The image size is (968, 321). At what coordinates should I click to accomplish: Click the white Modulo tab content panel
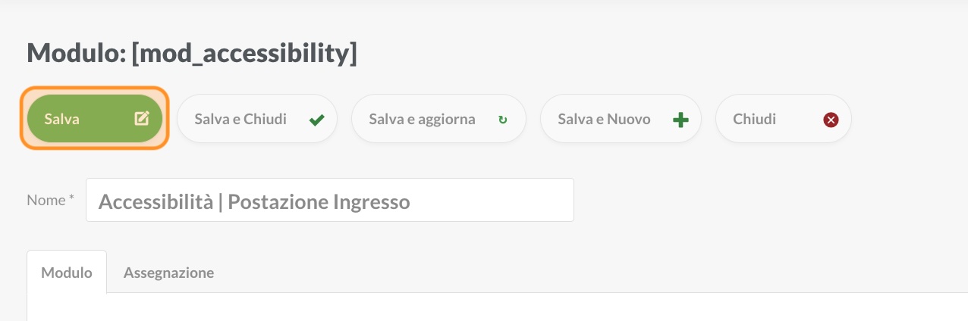498,307
